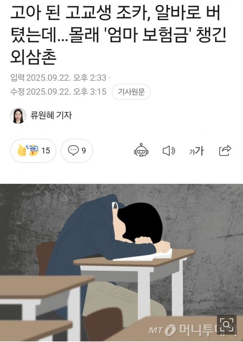Tap the comment speech bubble icon
The height and width of the screenshot is (342, 243).
tap(74, 150)
